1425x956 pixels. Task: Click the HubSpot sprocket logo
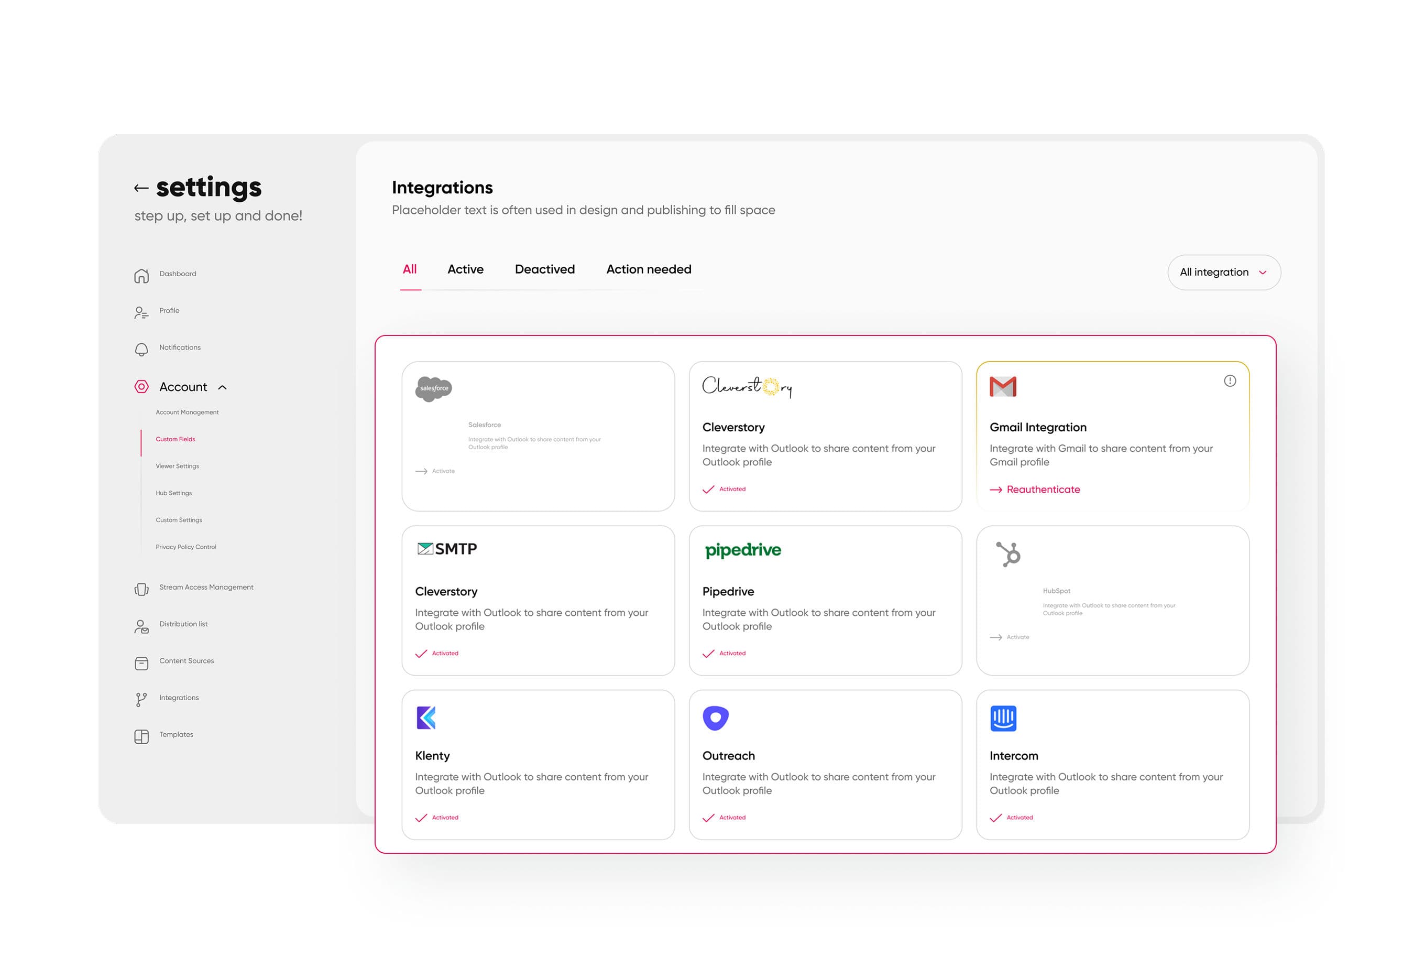click(x=1008, y=553)
